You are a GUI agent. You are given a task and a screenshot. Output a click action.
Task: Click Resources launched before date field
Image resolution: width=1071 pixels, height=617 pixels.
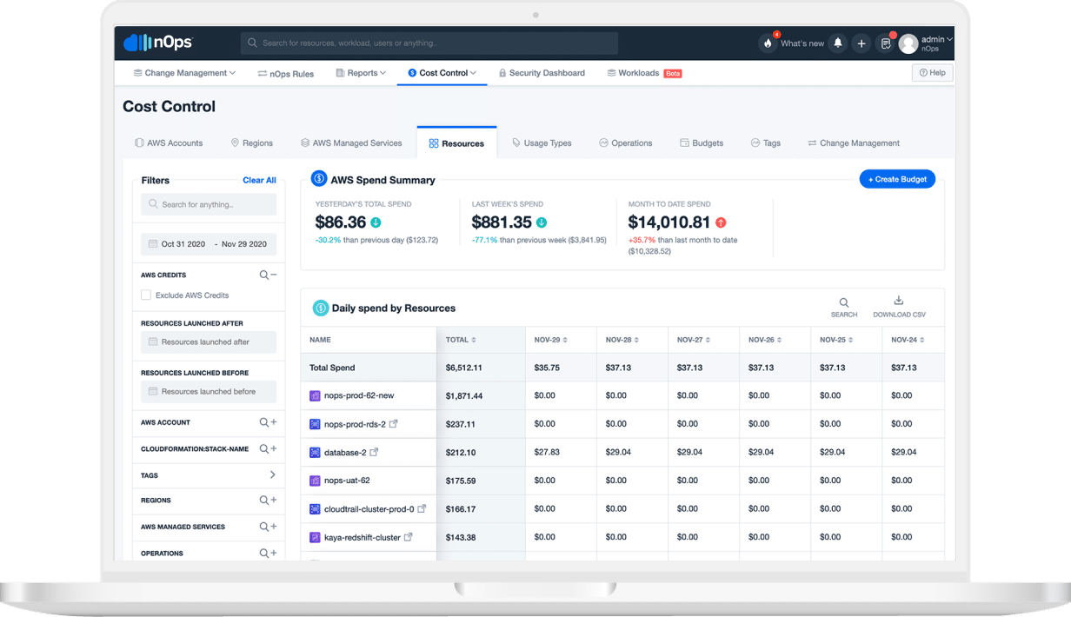click(209, 391)
